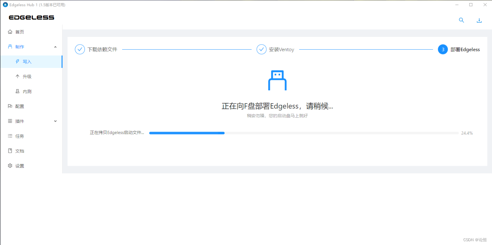Click the USB drive illustration
Screen dimensions: 492x245
[277, 80]
